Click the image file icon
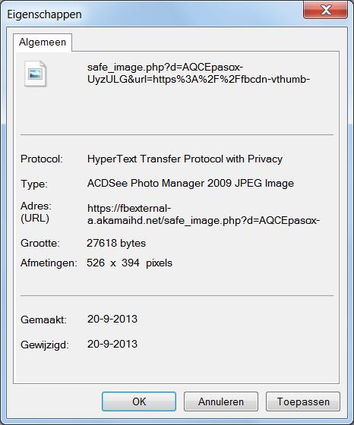354x425 pixels. 35,74
